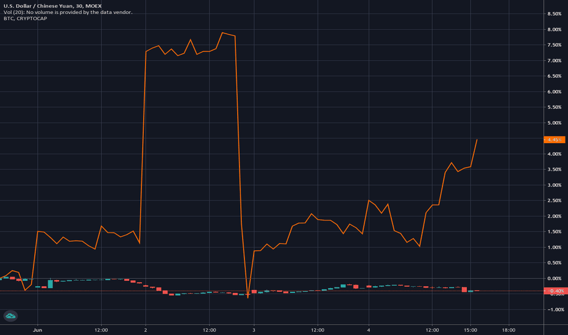Image resolution: width=568 pixels, height=335 pixels.
Task: Click the 1.50% axis value
Action: [554, 231]
